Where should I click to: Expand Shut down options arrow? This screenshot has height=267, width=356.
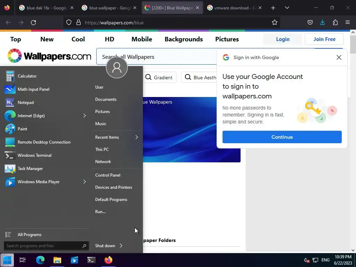click(x=121, y=246)
